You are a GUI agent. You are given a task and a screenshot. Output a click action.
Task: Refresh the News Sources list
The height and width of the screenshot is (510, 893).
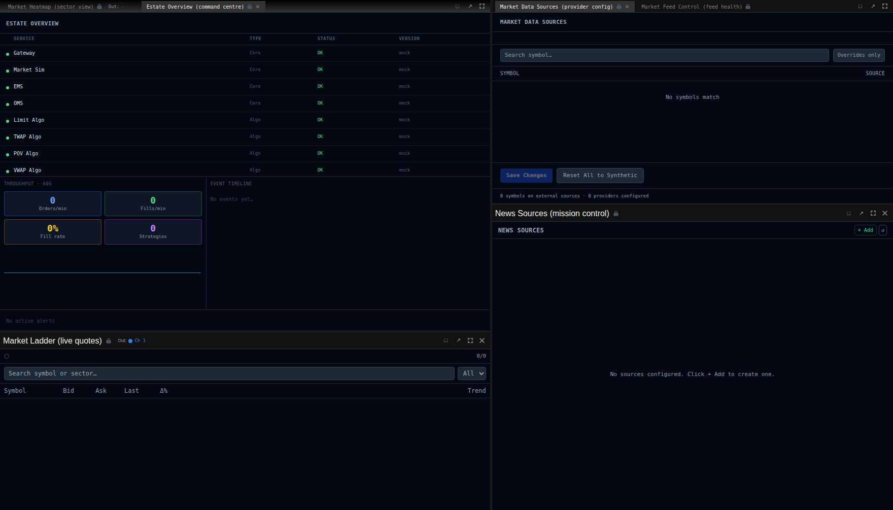coord(883,230)
